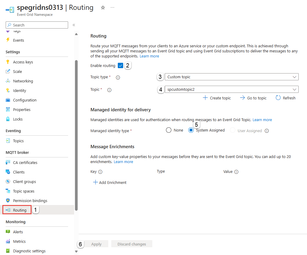Click Discard changes
The width and height of the screenshot is (307, 255).
(132, 244)
